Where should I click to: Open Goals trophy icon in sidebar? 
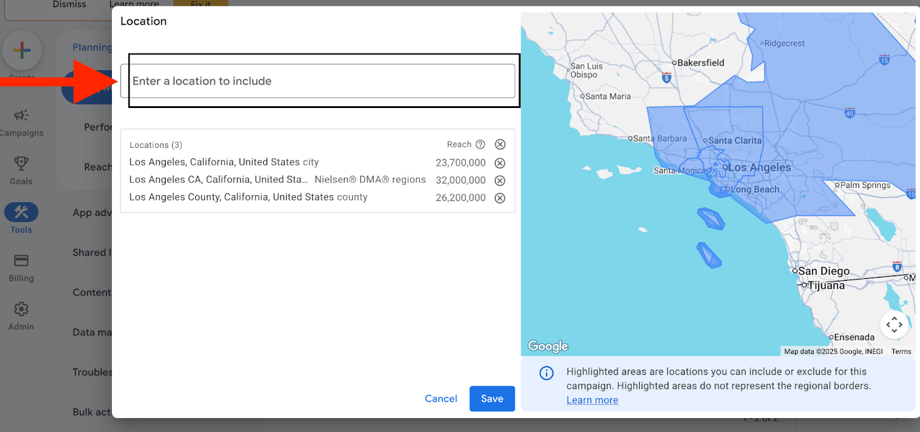click(21, 164)
